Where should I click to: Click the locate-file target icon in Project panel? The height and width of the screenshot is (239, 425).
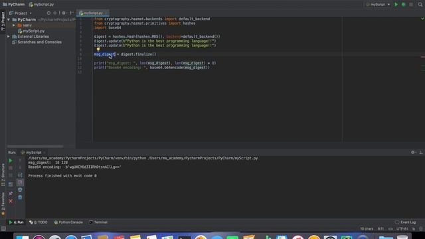(x=48, y=13)
